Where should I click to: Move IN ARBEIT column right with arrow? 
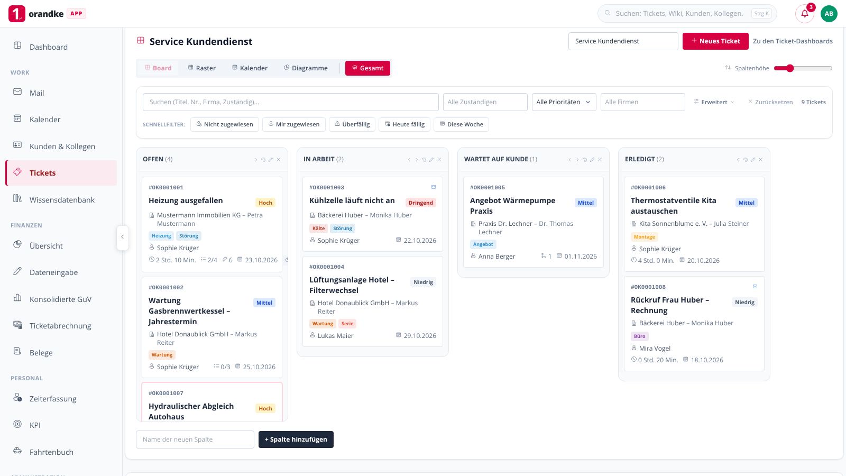pos(416,159)
